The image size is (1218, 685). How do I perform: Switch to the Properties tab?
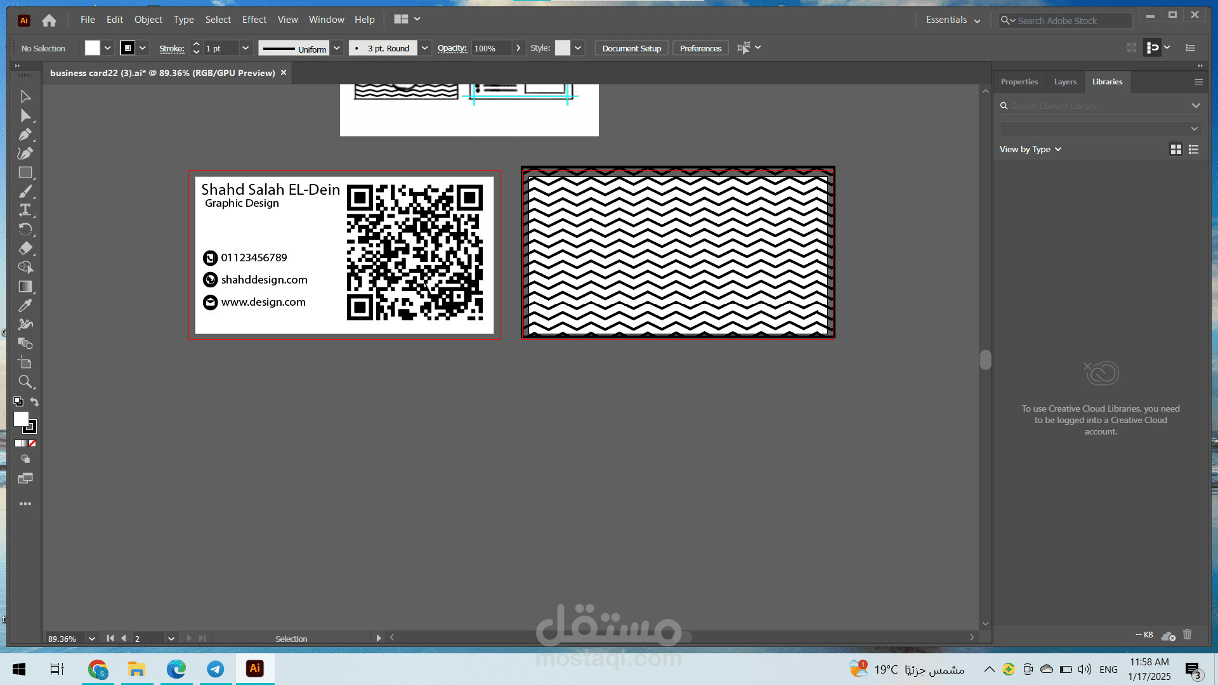pos(1019,82)
